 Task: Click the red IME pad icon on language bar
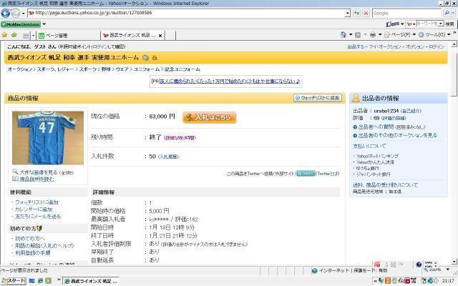377,265
